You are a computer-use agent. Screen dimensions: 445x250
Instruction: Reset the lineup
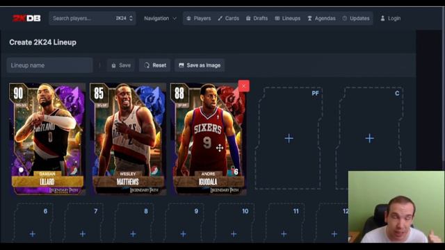tap(155, 65)
